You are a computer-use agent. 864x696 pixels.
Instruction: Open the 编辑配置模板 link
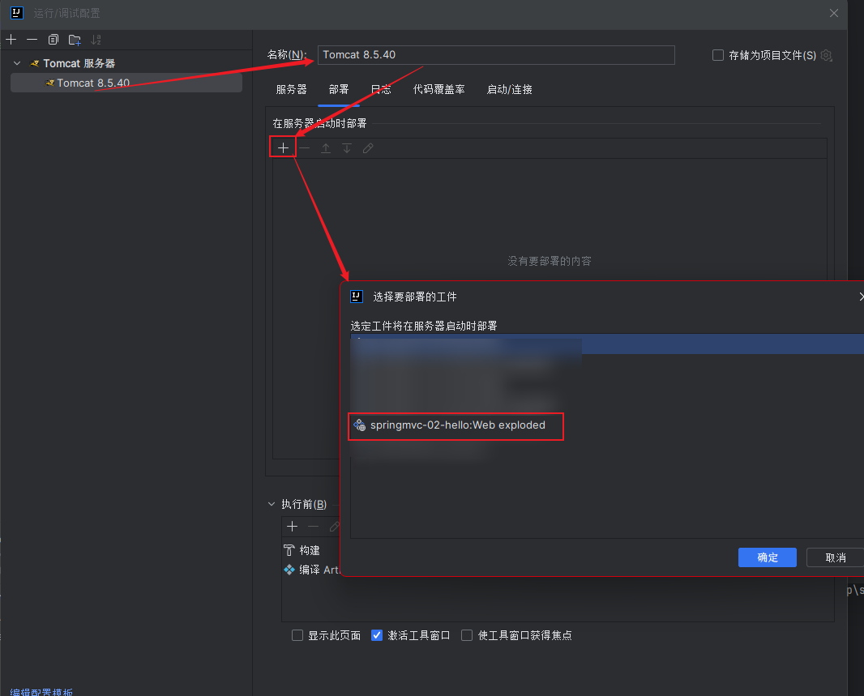coord(41,692)
